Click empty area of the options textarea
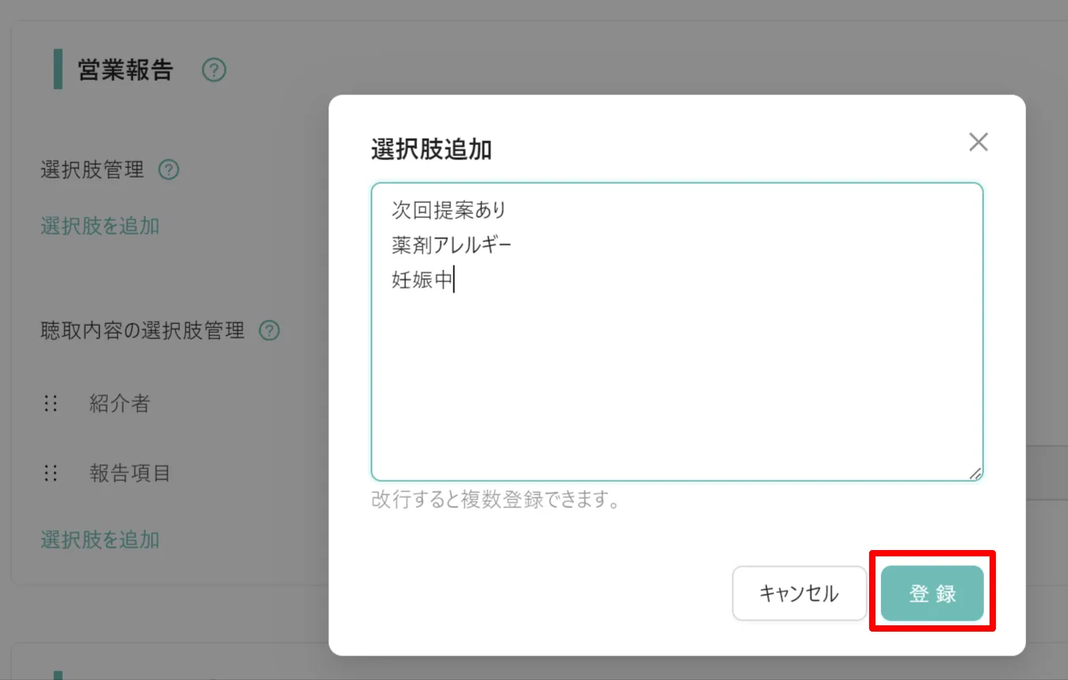 [x=677, y=380]
